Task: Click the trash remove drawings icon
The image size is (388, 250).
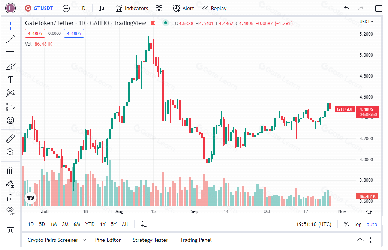Action: tap(10, 229)
